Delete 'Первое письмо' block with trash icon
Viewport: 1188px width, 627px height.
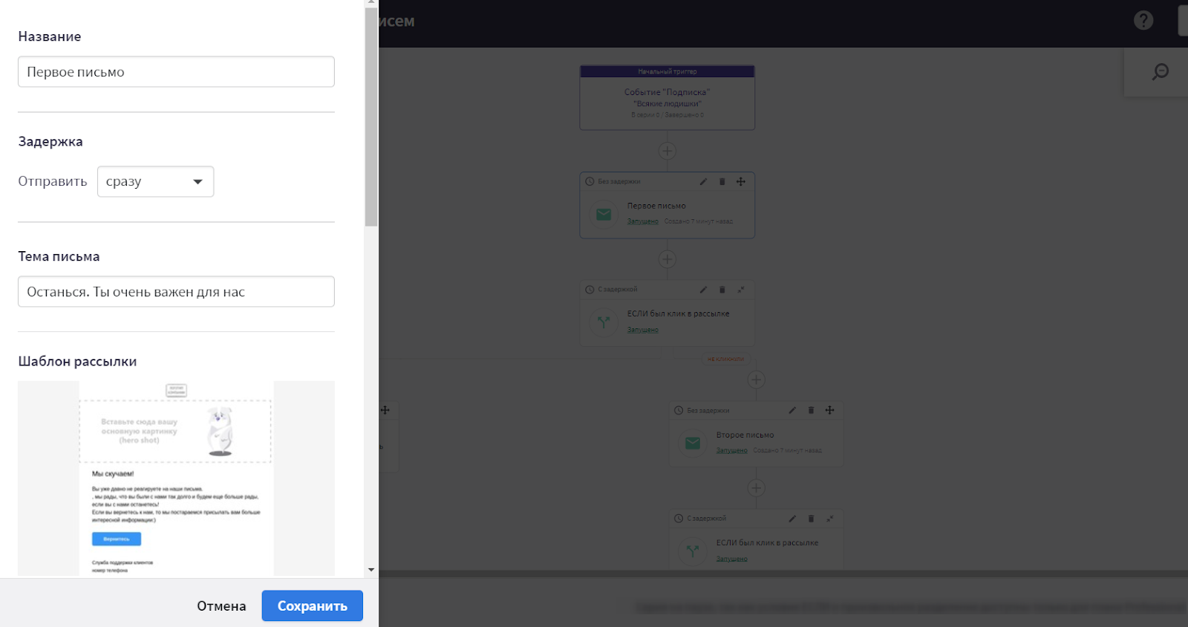[722, 181]
